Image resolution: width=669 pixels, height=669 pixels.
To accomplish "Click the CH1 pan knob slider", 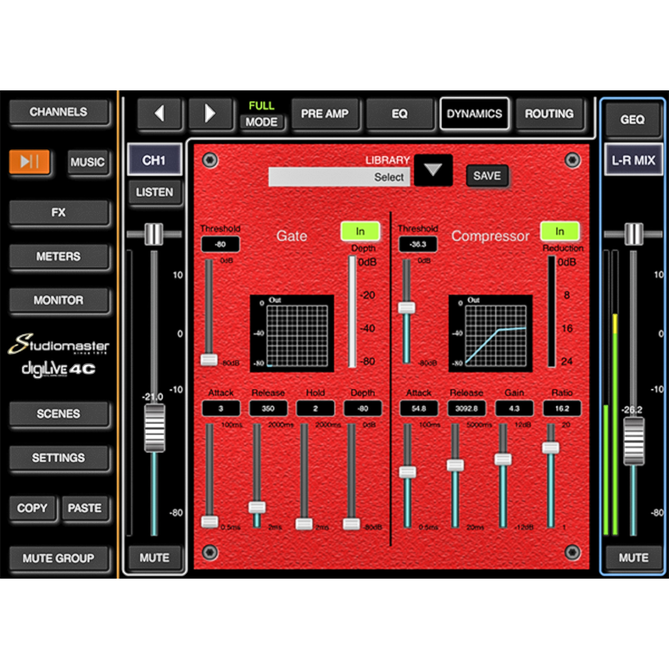I will [x=154, y=234].
